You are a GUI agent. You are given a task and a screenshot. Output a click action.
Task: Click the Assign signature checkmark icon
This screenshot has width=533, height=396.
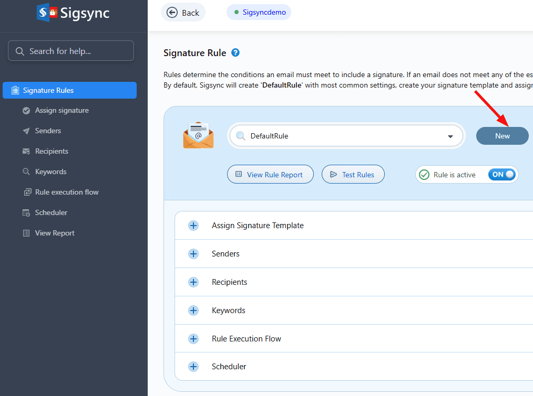[x=26, y=111]
